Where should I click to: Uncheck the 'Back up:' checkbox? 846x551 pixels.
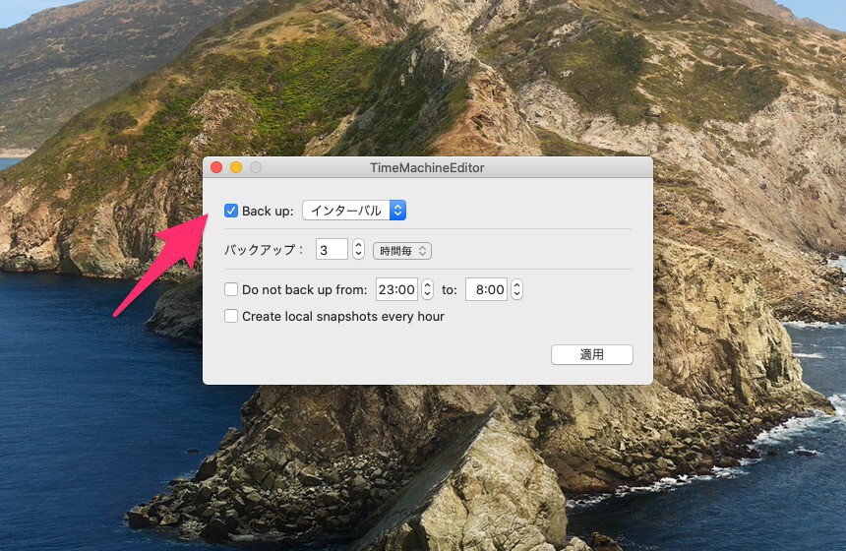click(231, 211)
